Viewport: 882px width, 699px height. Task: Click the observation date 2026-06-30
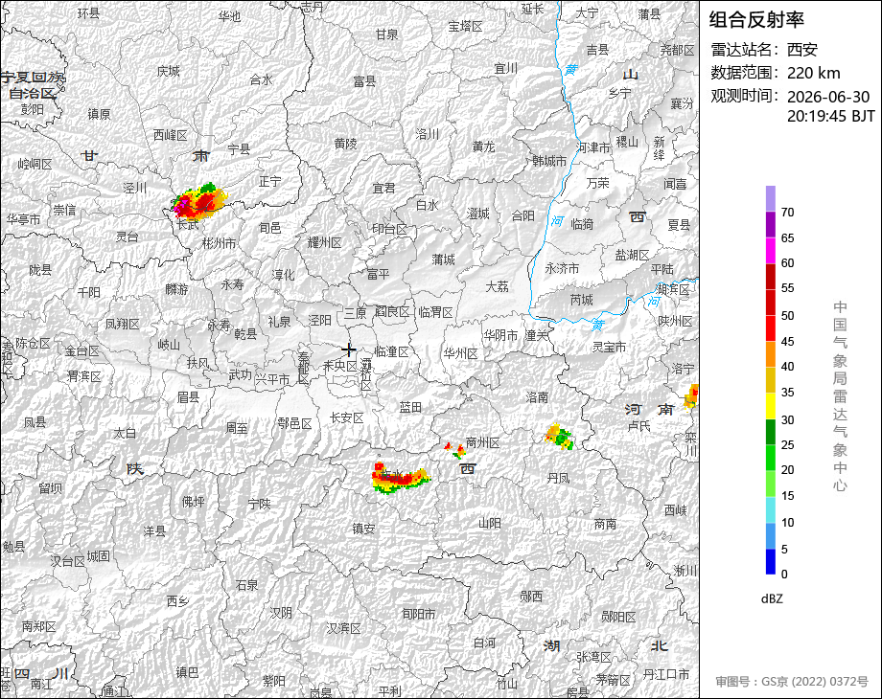pos(828,97)
